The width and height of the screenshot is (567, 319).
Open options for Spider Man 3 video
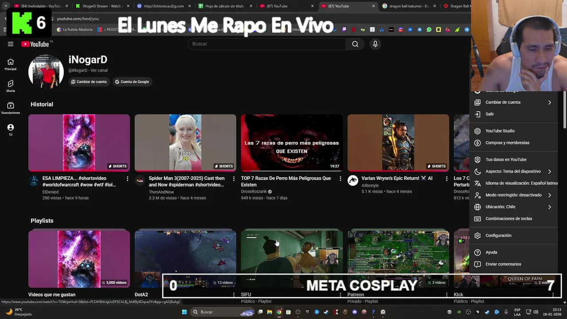(234, 179)
